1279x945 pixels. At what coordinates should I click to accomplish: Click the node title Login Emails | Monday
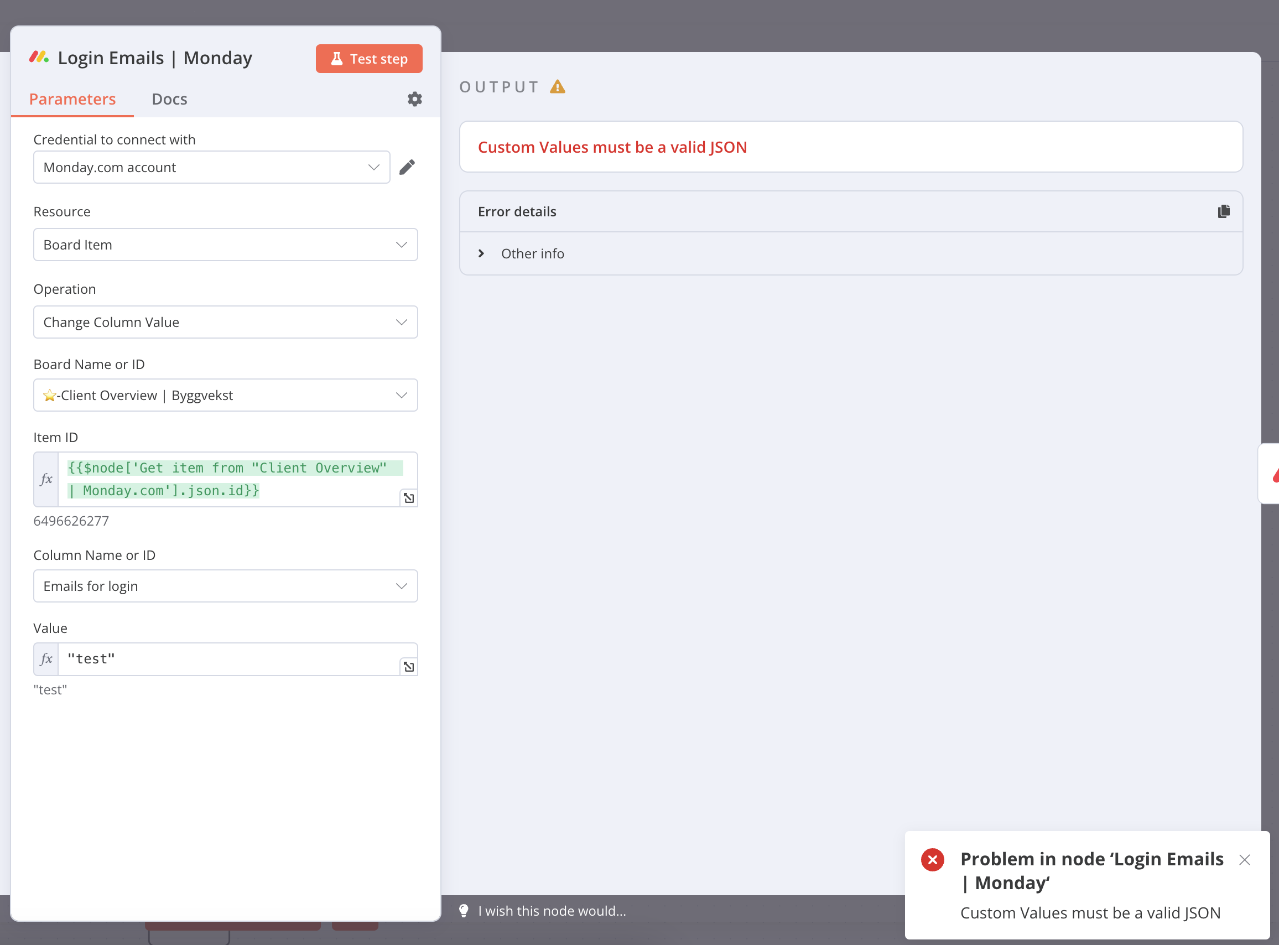tap(155, 58)
